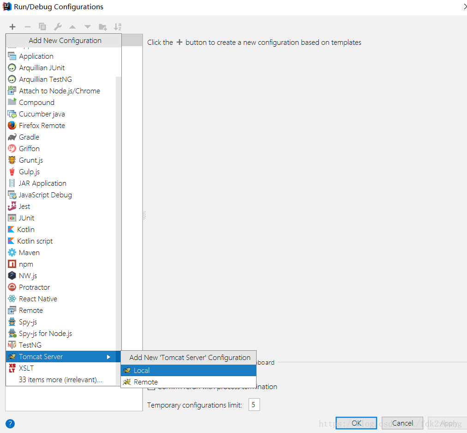Open Edit Templates wrench icon
The width and height of the screenshot is (467, 433).
[x=58, y=27]
